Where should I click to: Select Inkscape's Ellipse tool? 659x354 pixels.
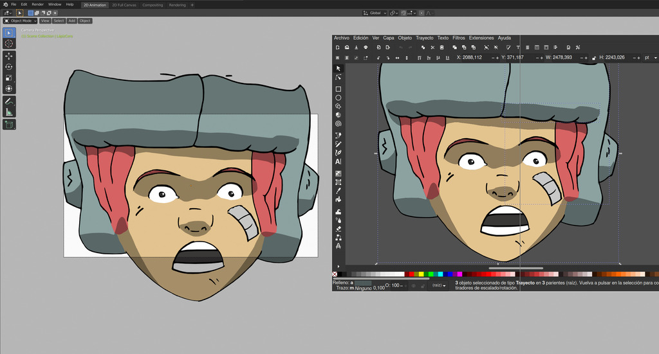339,98
